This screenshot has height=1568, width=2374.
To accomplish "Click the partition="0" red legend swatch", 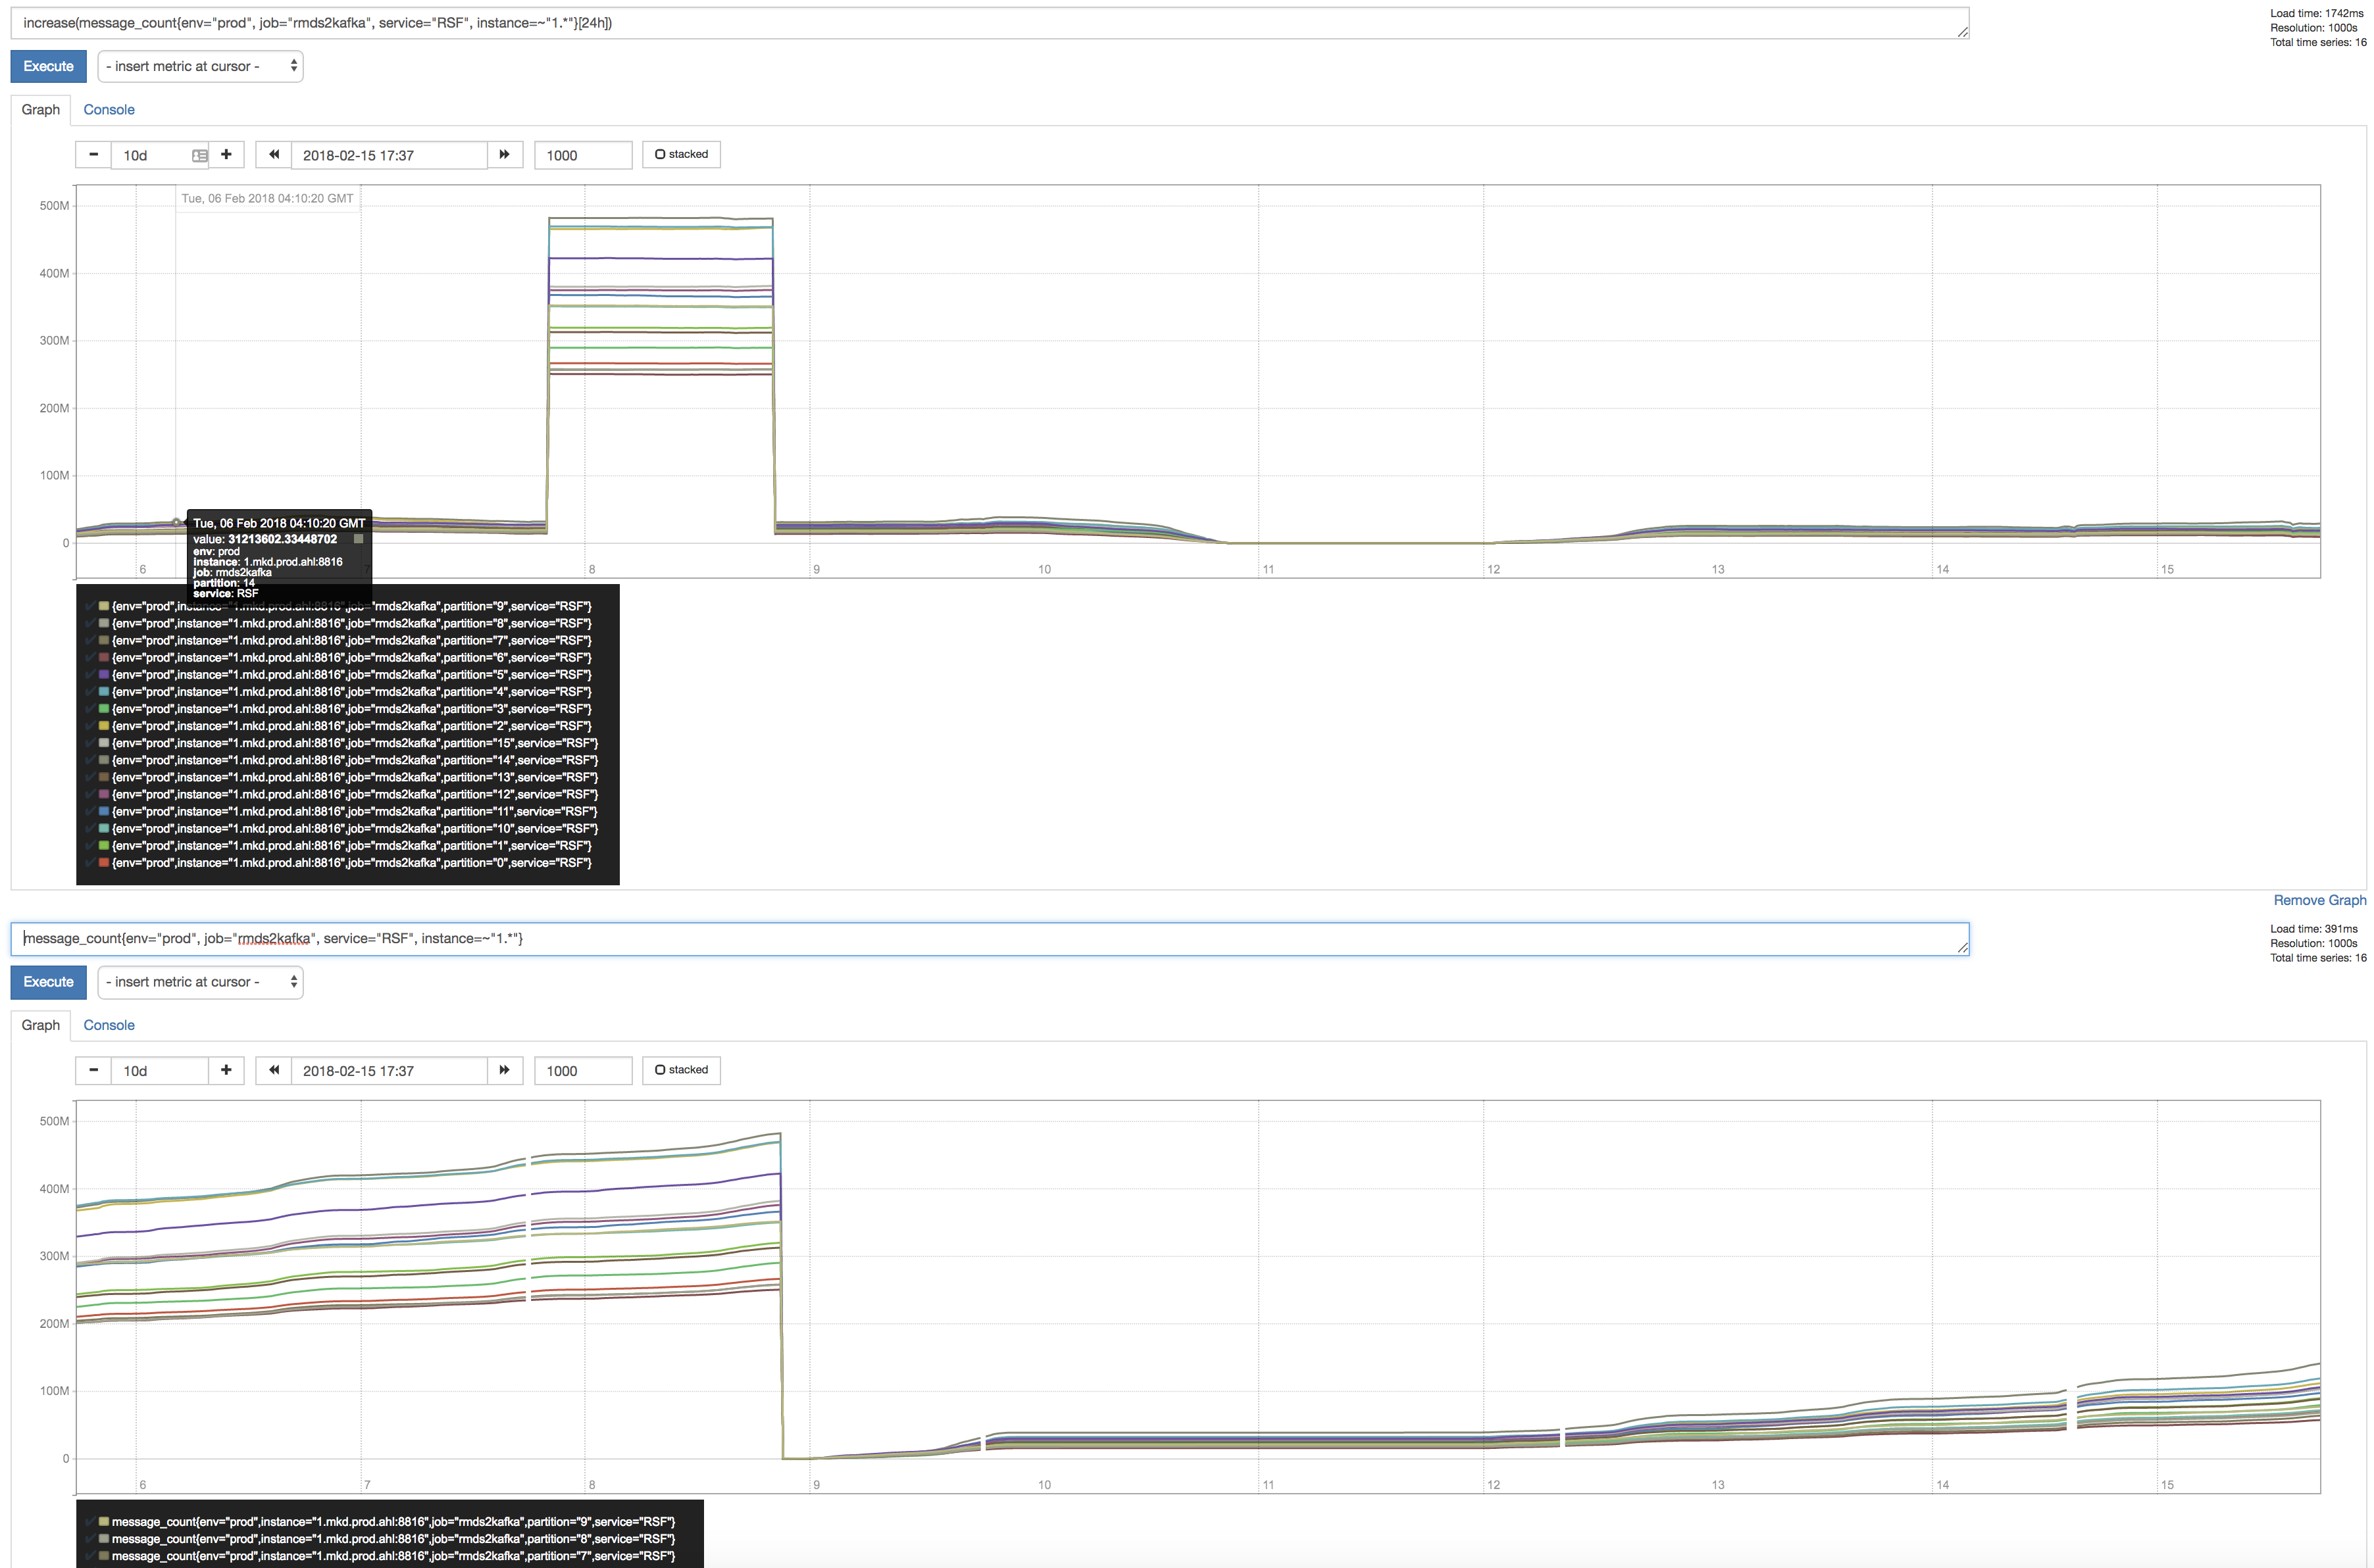I will [103, 862].
